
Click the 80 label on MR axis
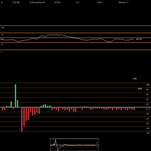(x=147, y=90)
